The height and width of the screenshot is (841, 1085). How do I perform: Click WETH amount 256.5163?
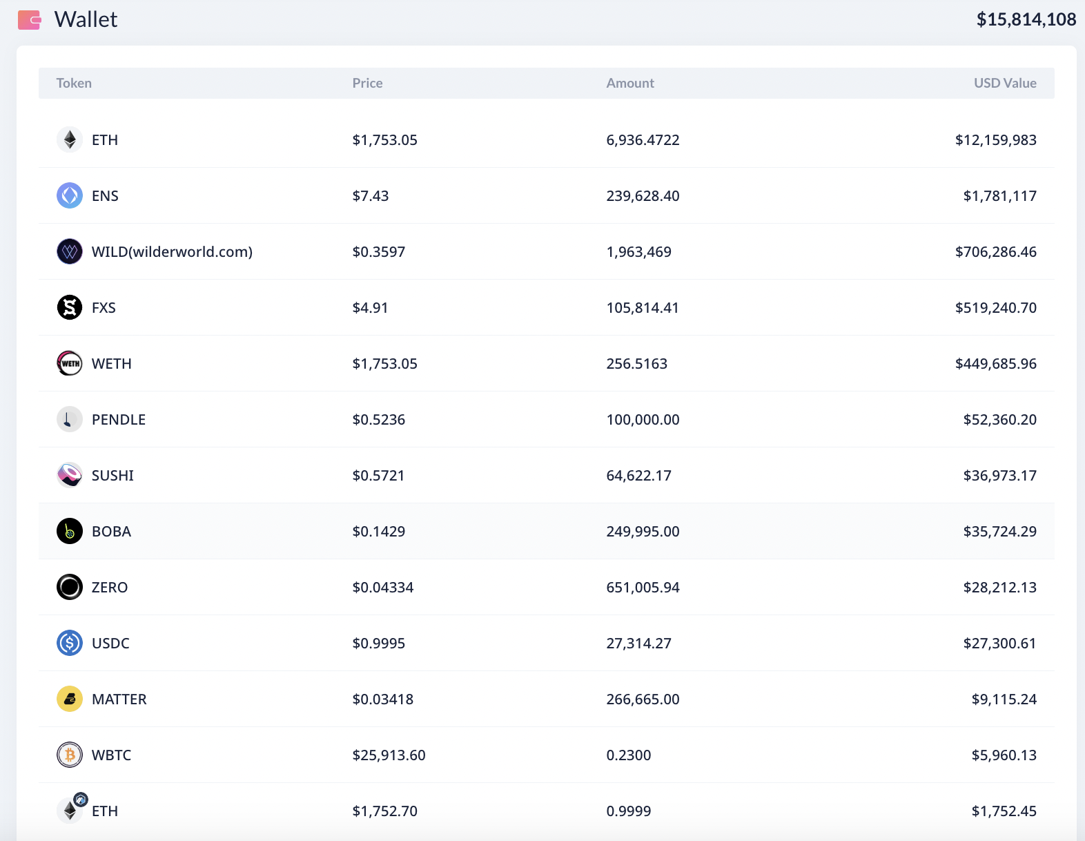pyautogui.click(x=636, y=364)
